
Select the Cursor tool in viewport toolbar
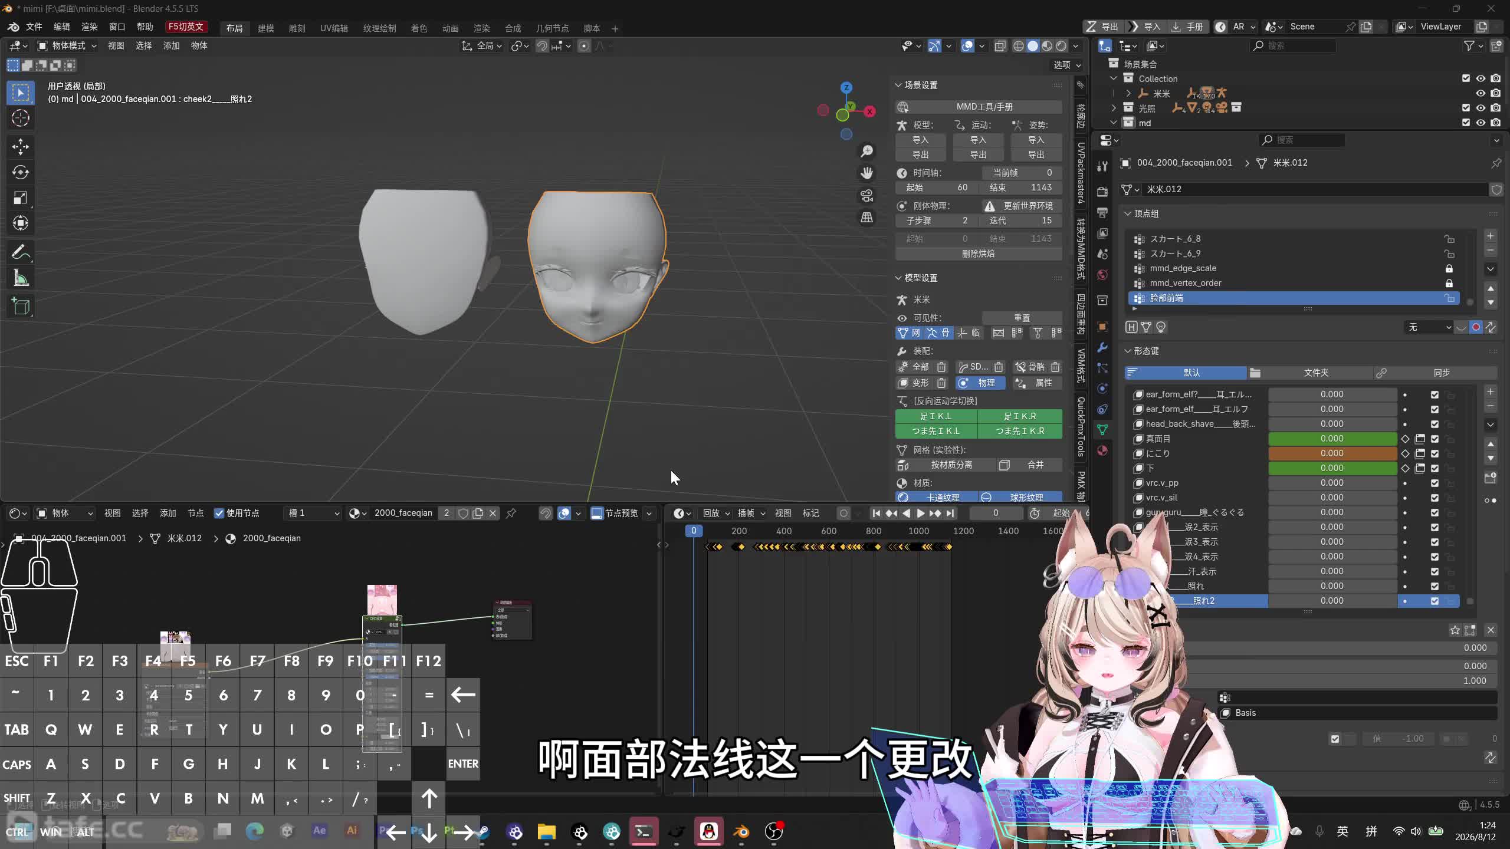[x=21, y=119]
